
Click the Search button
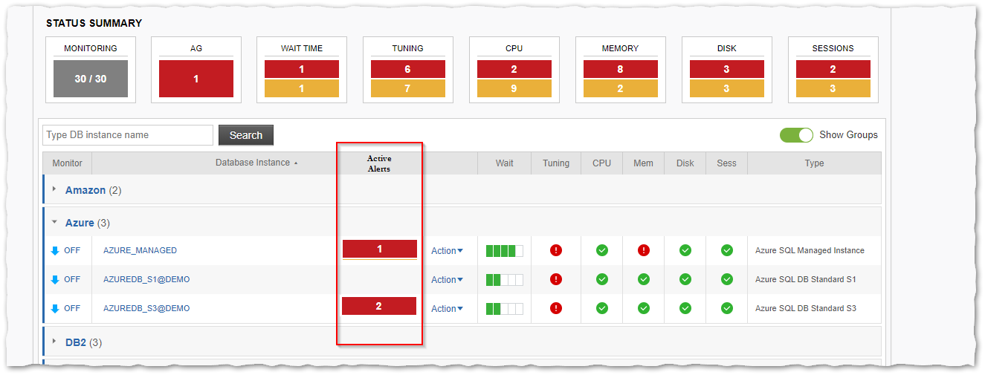(x=246, y=135)
